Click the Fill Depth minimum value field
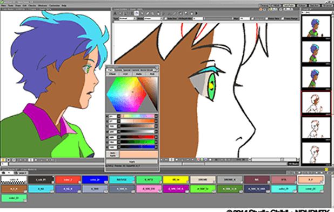 click(197, 19)
